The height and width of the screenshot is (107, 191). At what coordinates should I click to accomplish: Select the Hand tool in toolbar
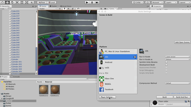pos(2,2)
